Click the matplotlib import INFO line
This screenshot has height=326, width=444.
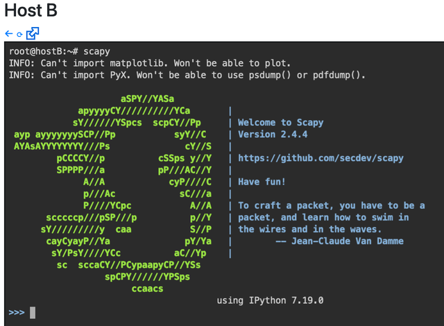[150, 63]
